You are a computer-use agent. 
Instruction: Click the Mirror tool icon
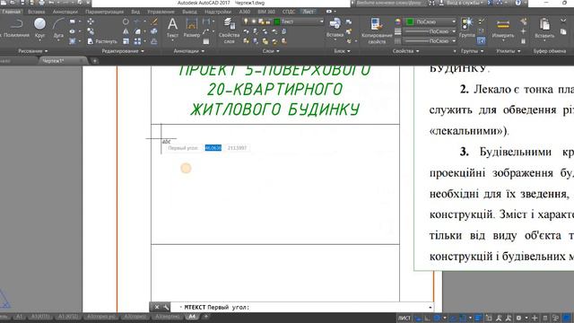pyautogui.click(x=126, y=31)
